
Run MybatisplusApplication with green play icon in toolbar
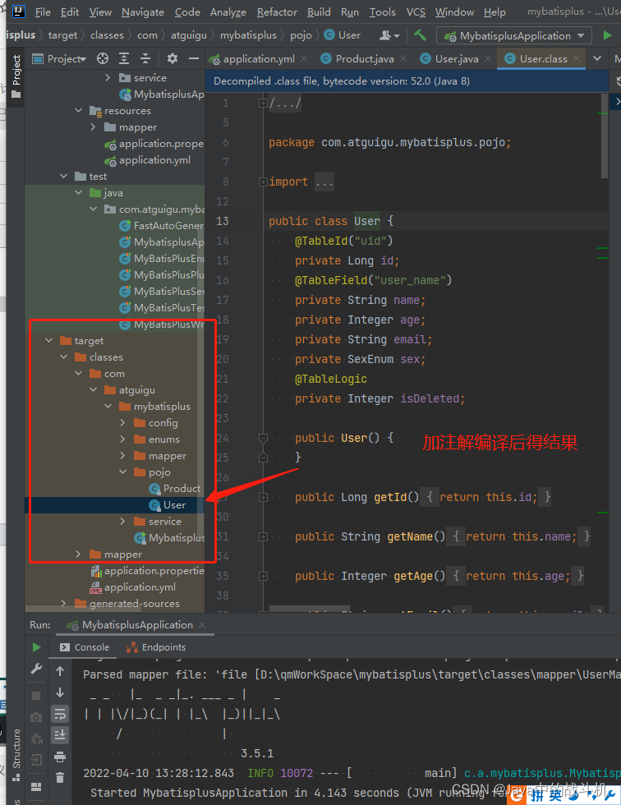point(607,35)
